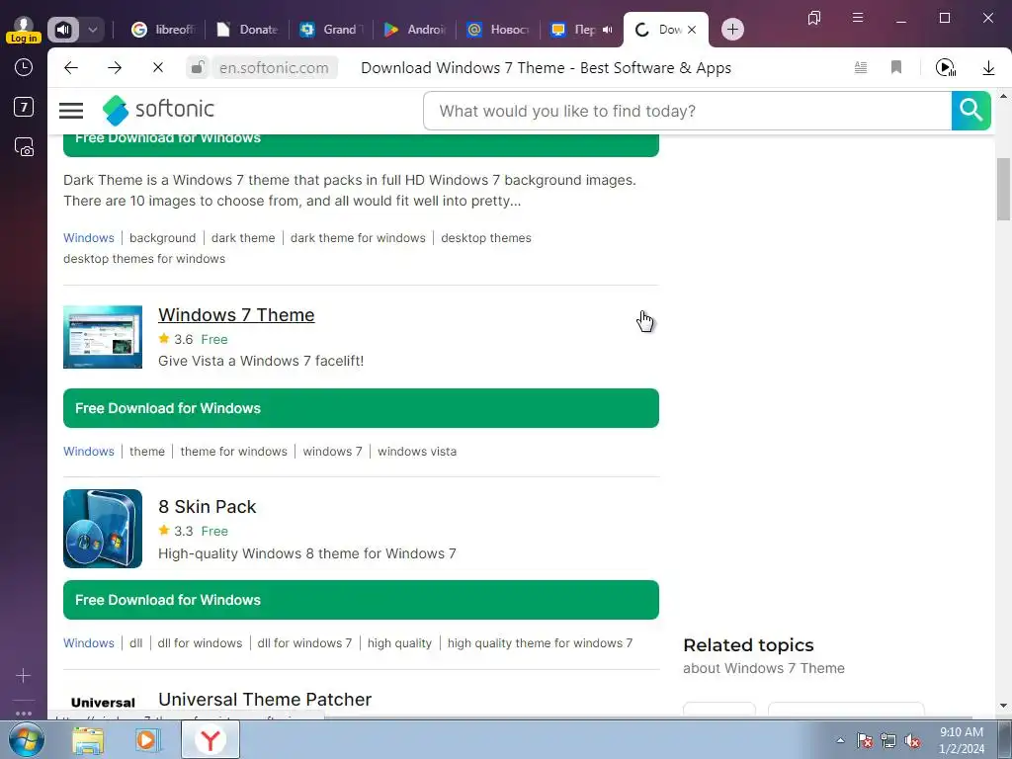Click the en.softonic.com address field

274,68
